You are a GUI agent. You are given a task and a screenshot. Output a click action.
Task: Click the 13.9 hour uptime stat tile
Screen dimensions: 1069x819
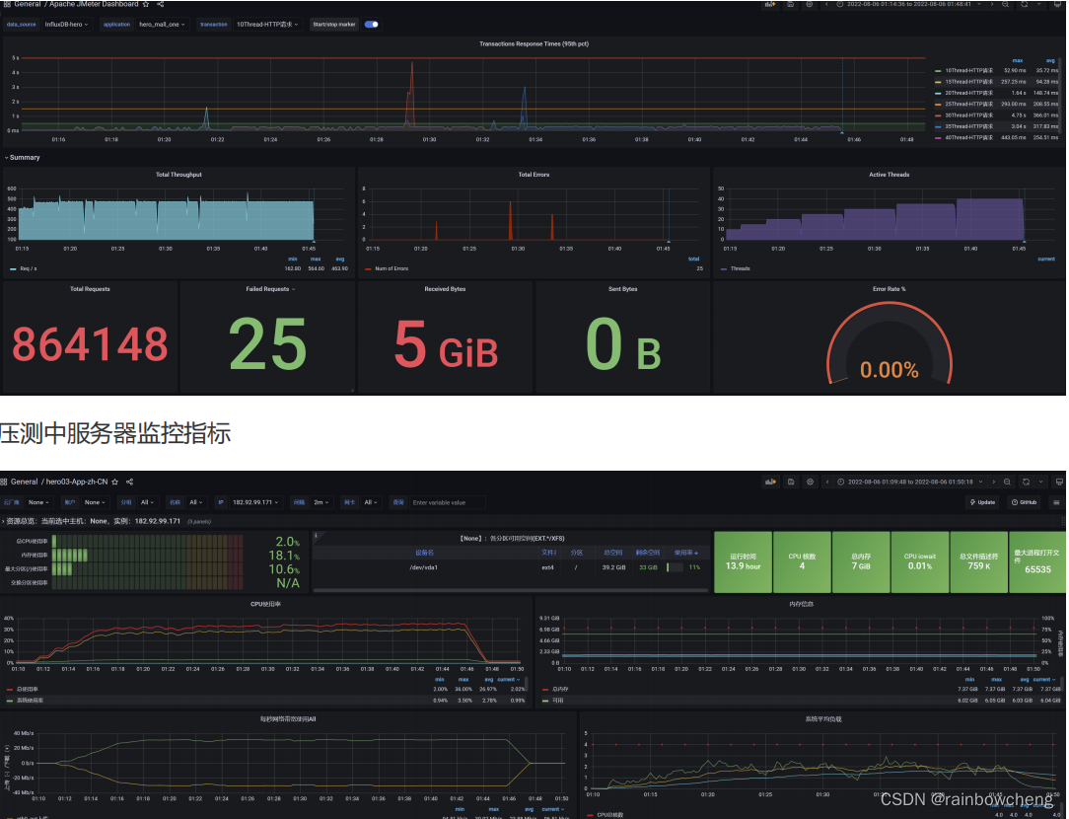coord(744,561)
